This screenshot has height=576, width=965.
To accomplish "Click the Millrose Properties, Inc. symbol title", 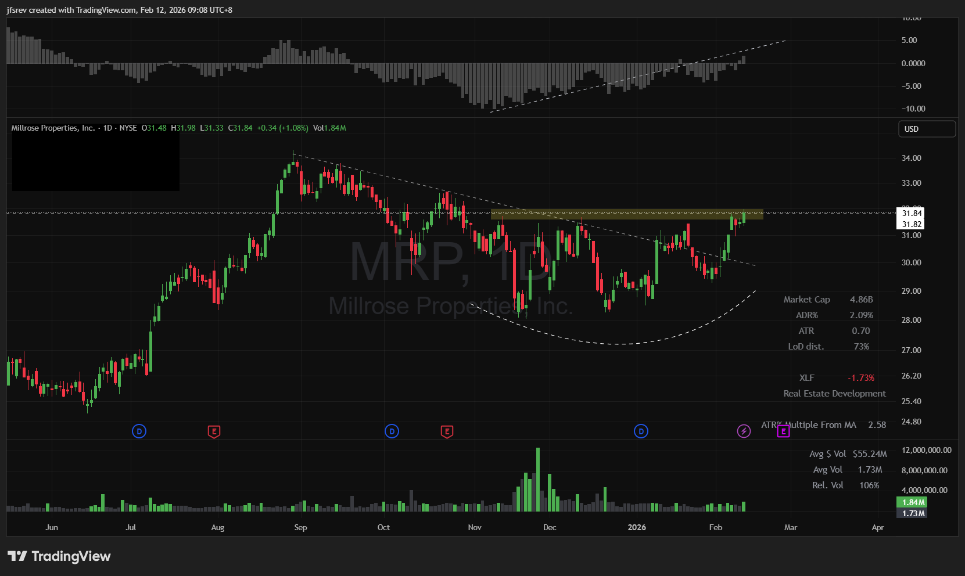I will (x=53, y=128).
